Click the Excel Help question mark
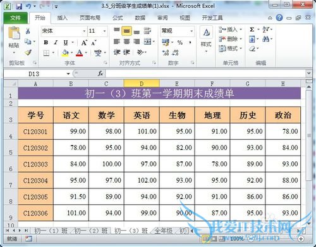316x247 pixels. pos(279,18)
